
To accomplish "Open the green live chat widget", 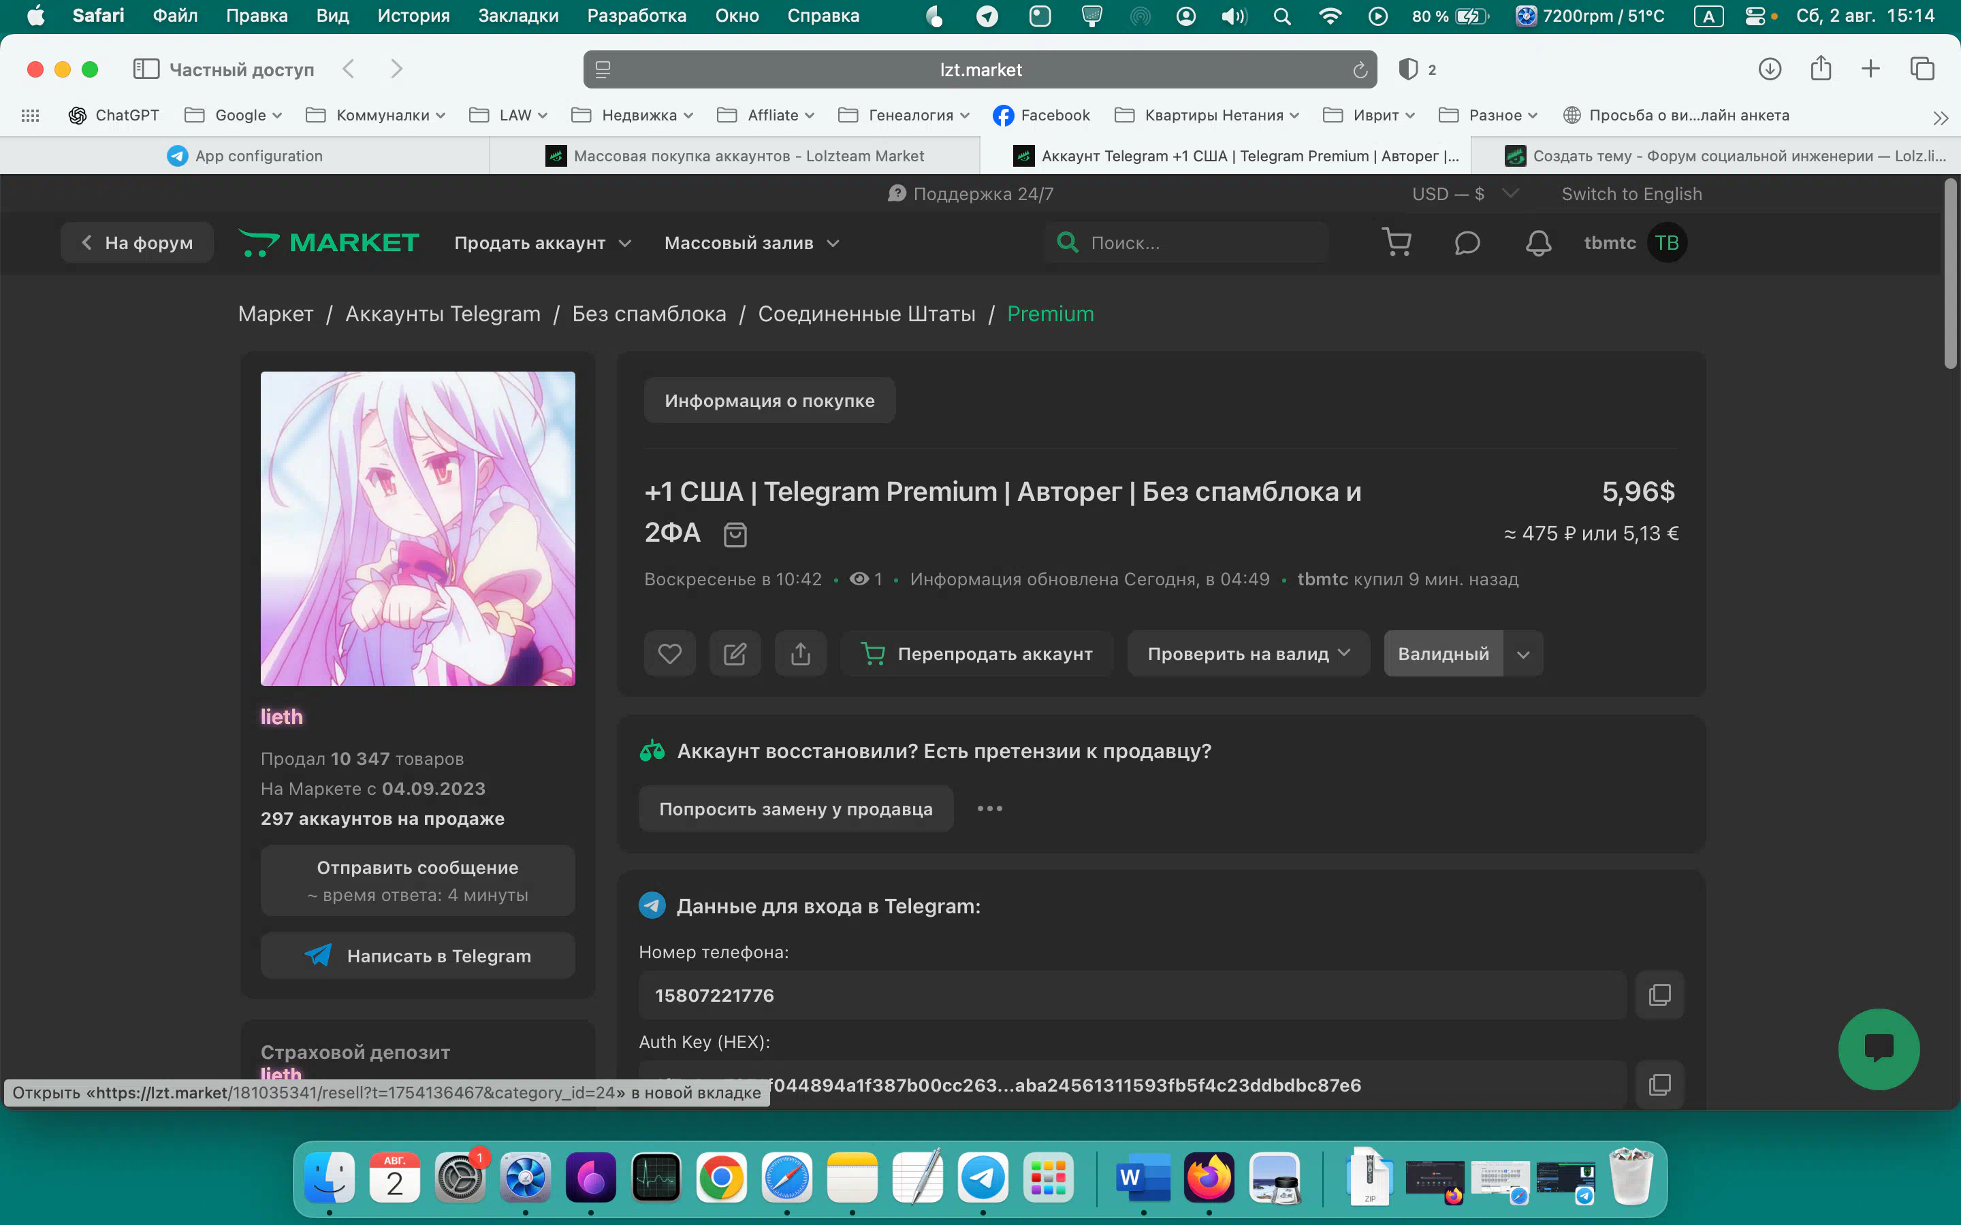I will point(1879,1049).
